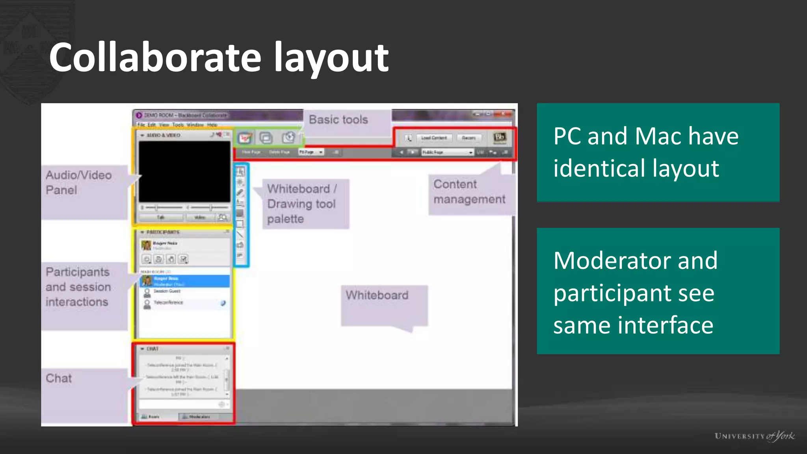Open the View menu
This screenshot has height=454, width=807.
coord(164,125)
